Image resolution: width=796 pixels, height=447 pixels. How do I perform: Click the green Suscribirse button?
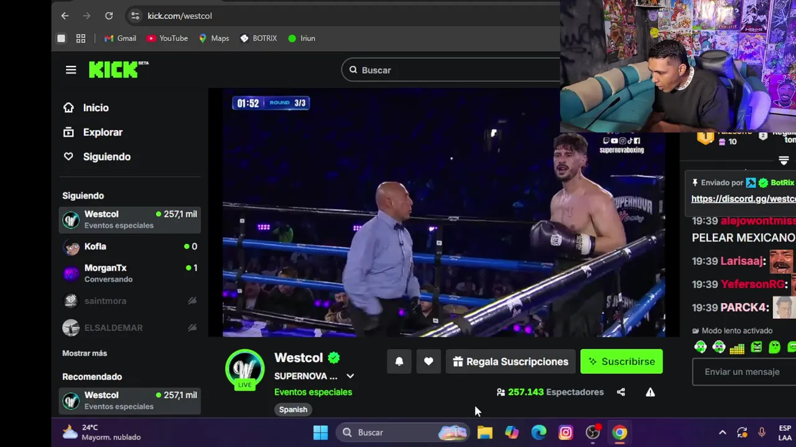click(621, 361)
